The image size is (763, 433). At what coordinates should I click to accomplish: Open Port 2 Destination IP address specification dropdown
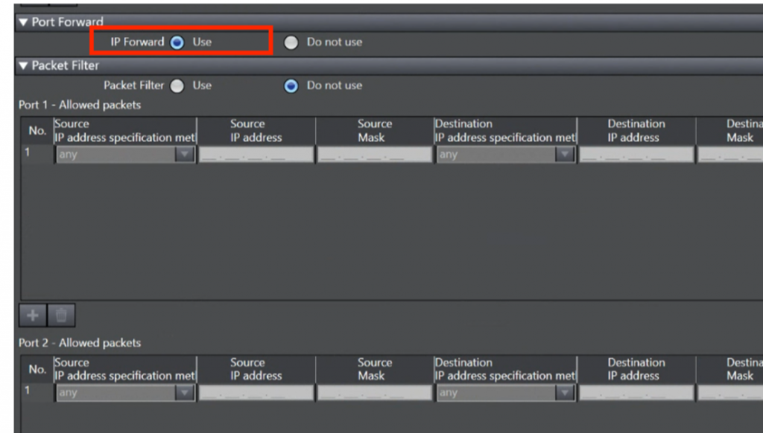[566, 393]
